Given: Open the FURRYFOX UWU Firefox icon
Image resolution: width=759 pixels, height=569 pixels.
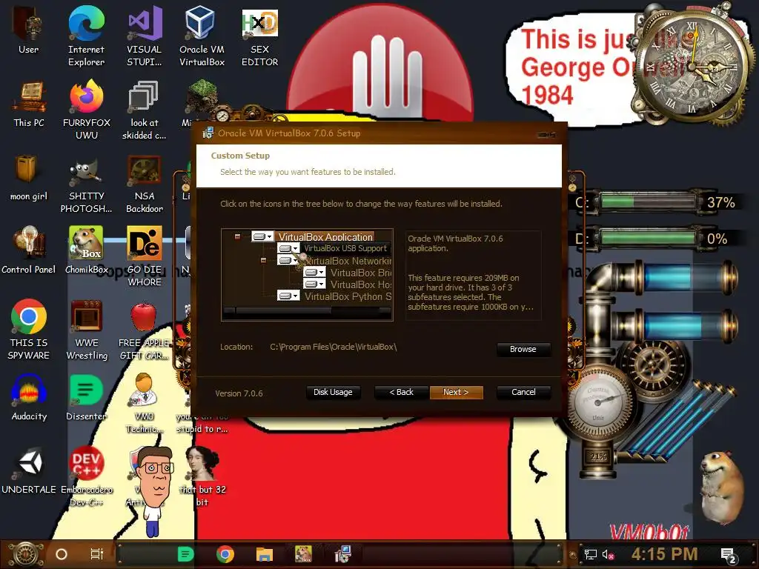Looking at the screenshot, I should coord(87,110).
